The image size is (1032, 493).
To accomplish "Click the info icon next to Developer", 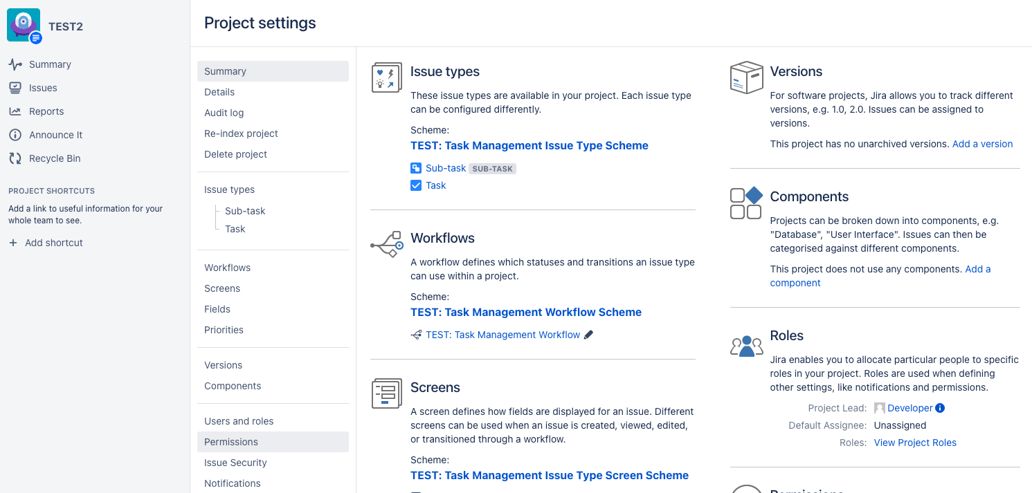I will click(x=940, y=408).
